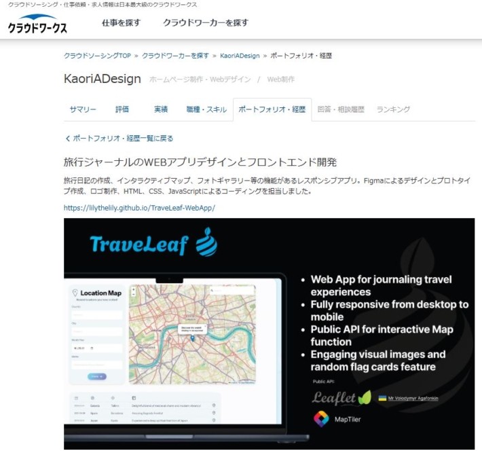Click the CrowdWorks logo
Screen dimensions: 482x453
coord(37,24)
